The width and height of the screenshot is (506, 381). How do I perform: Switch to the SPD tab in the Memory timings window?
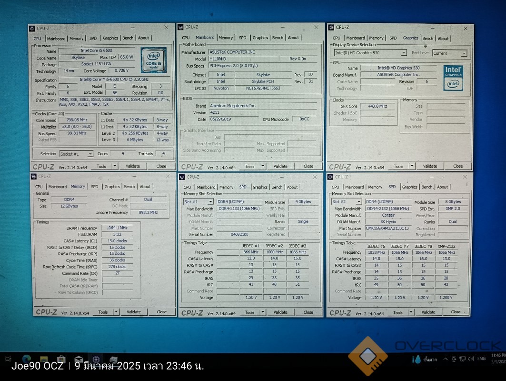[95, 186]
